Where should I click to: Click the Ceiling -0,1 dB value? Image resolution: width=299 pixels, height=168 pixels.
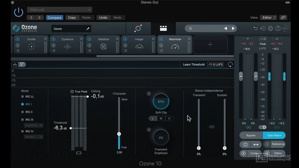point(98,97)
